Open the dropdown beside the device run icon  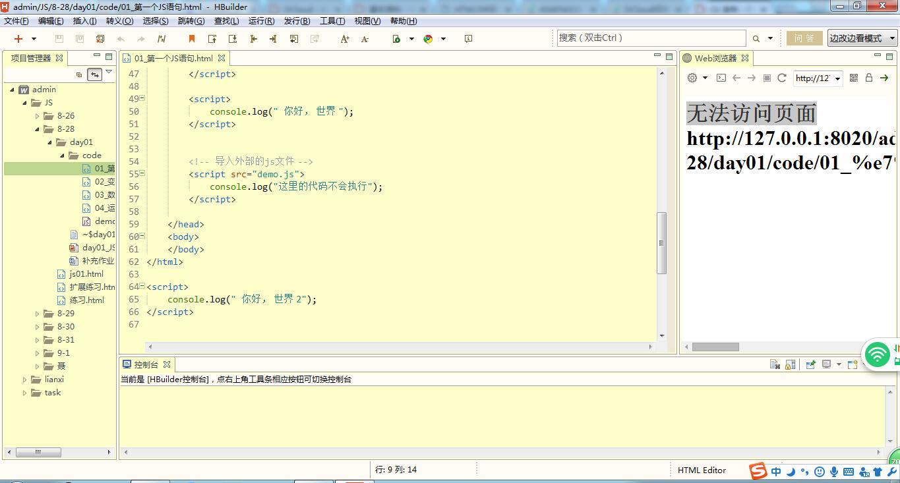[x=411, y=39]
